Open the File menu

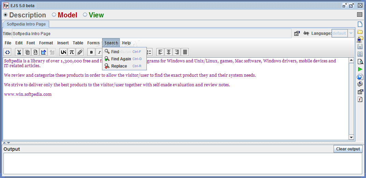point(8,43)
